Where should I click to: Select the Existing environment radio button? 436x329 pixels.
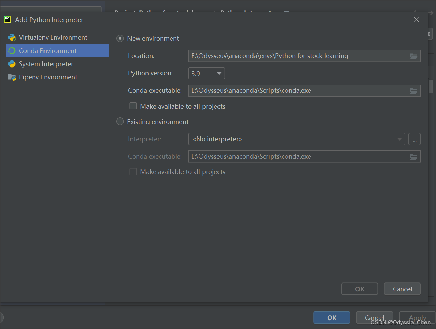click(x=120, y=121)
